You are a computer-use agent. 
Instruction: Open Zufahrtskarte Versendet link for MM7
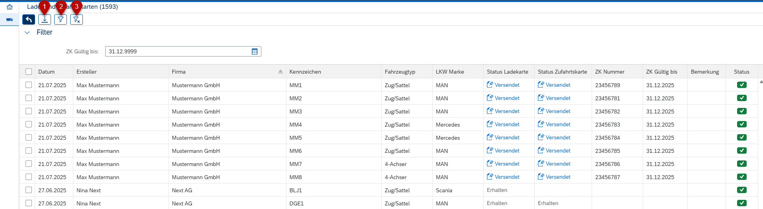(554, 164)
